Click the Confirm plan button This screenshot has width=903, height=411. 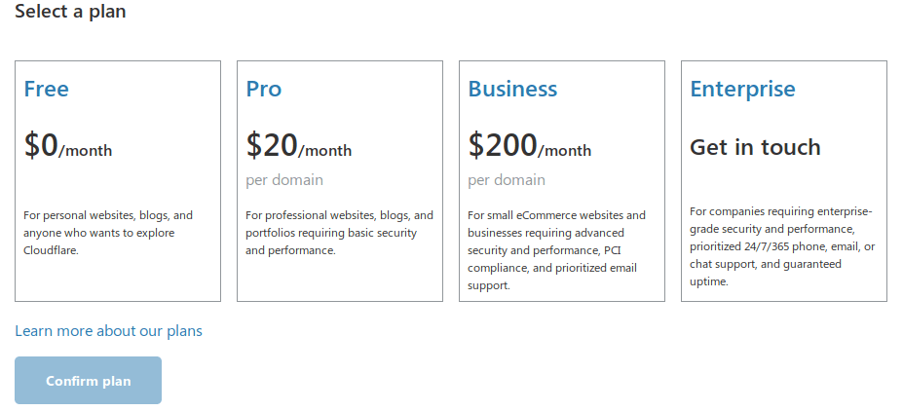tap(88, 381)
